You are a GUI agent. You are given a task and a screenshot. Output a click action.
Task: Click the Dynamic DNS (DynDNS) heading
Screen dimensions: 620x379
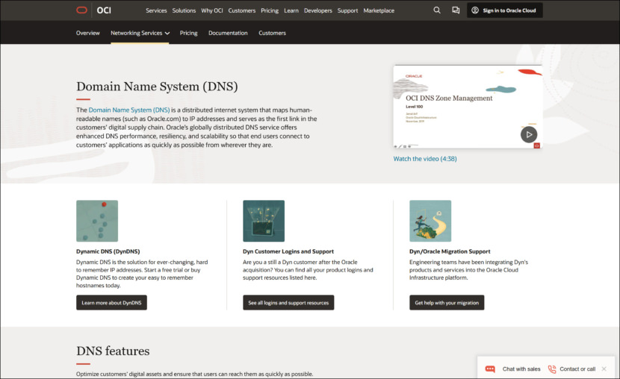coord(108,251)
